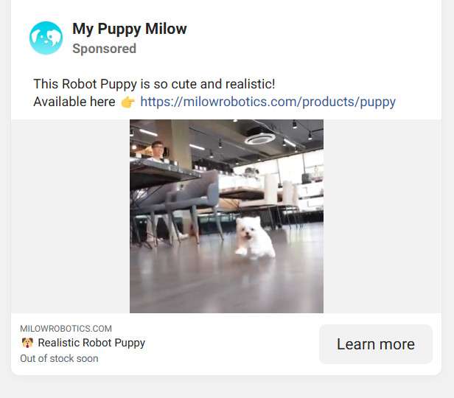Viewport: 454px width, 398px height.
Task: Click the Learn more button
Action: coord(376,344)
